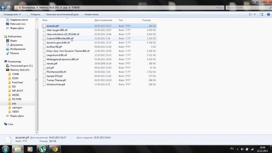Open Недавние места in navigation pane
Image resolution: width=272 pixels, height=153 pixels.
[17, 20]
